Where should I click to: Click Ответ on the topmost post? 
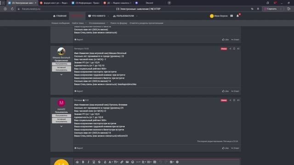[x=235, y=39]
